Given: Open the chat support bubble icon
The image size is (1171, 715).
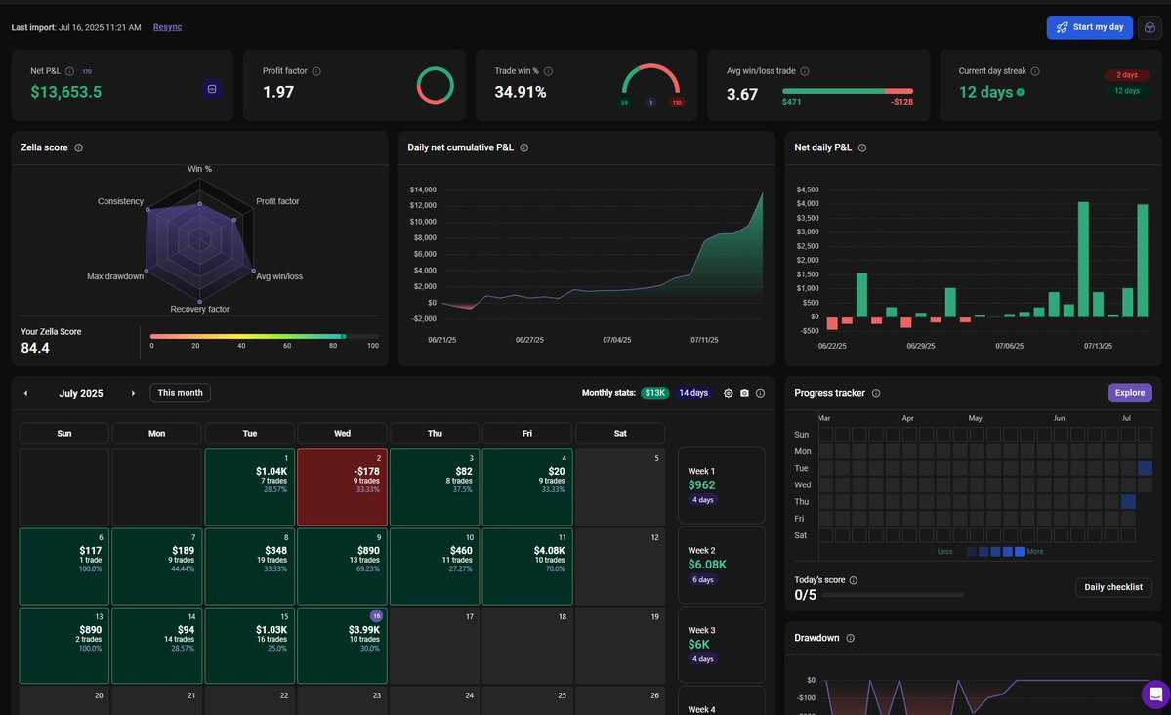Looking at the screenshot, I should point(1155,694).
